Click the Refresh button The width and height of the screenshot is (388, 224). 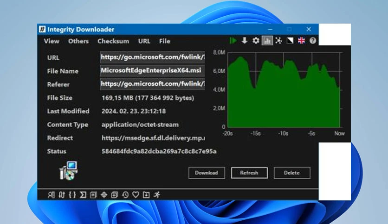[249, 173]
